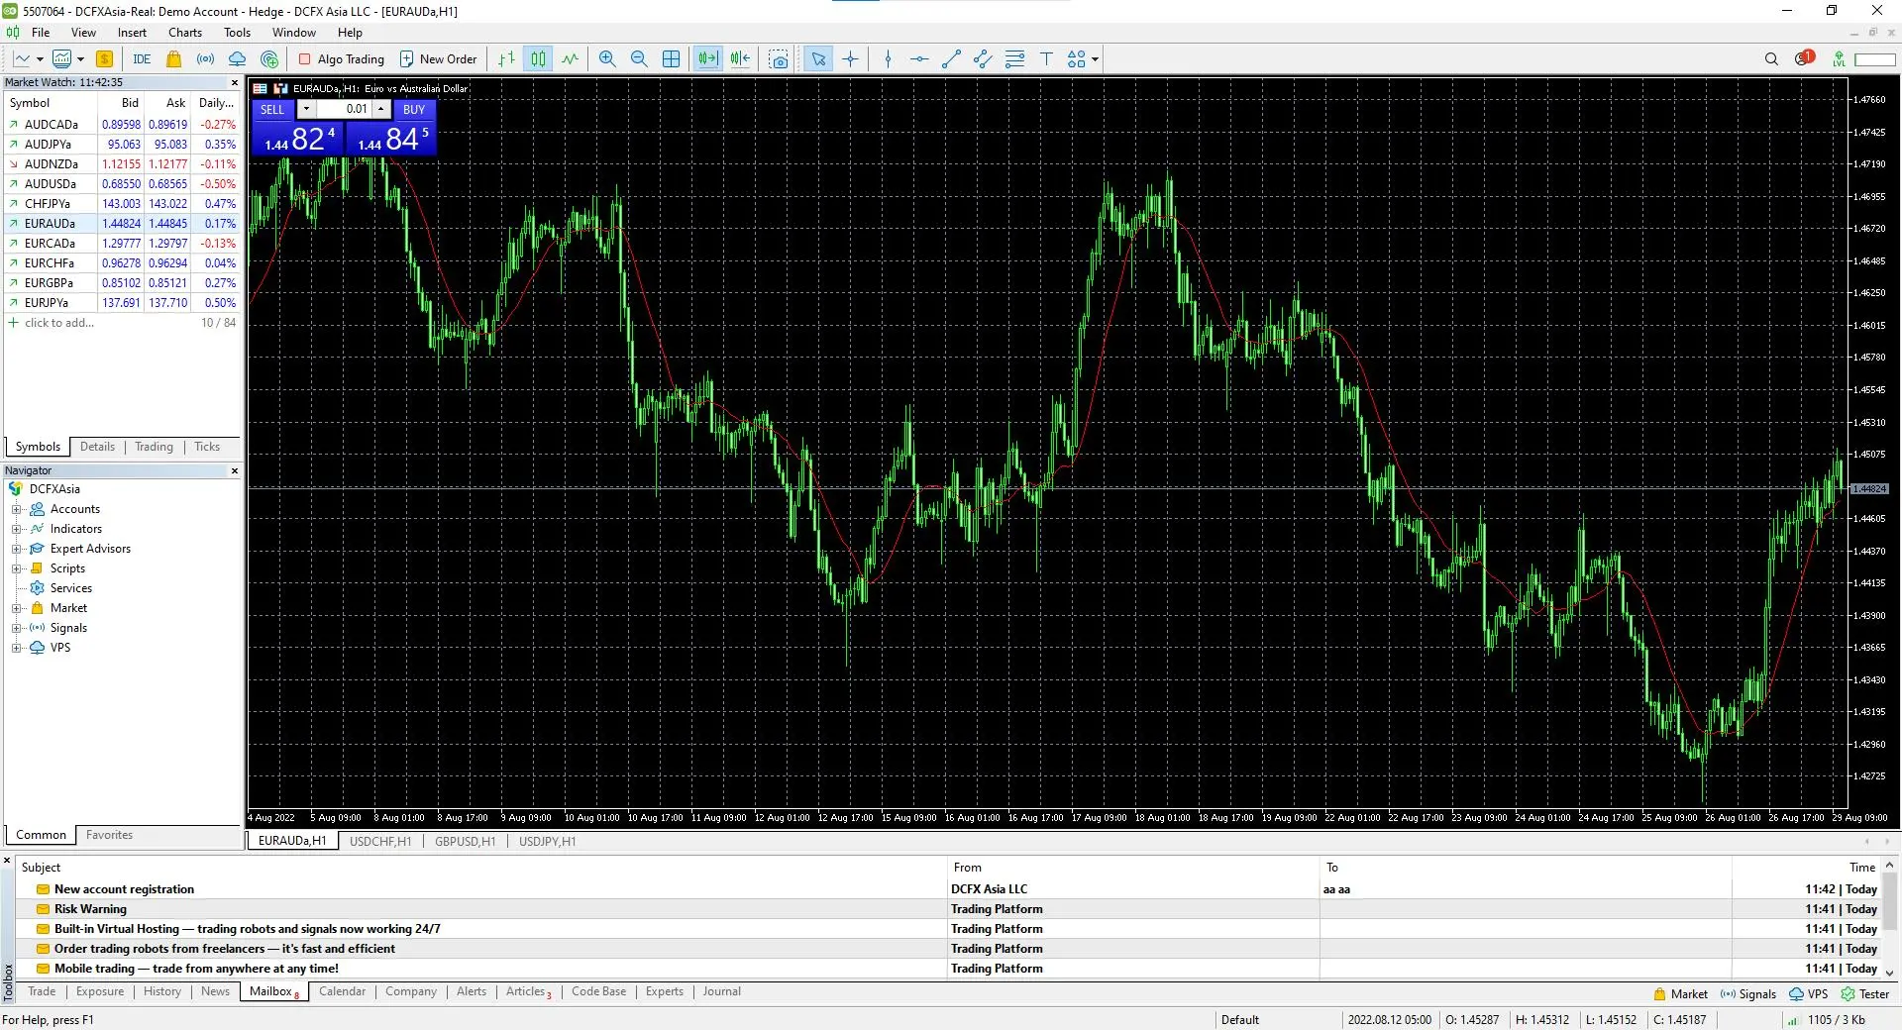The width and height of the screenshot is (1902, 1030).
Task: Switch to the Favorites tab in Navigator
Action: [109, 836]
